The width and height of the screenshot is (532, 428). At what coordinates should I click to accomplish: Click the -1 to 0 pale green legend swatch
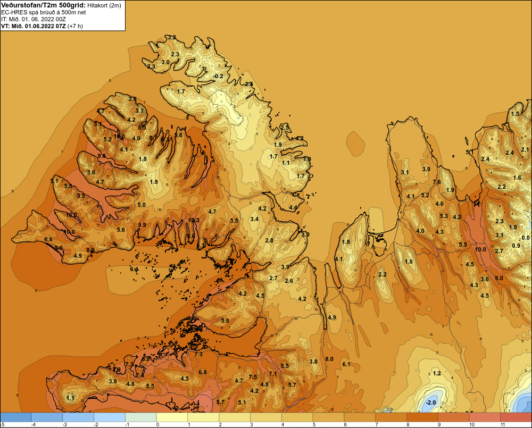(x=141, y=417)
